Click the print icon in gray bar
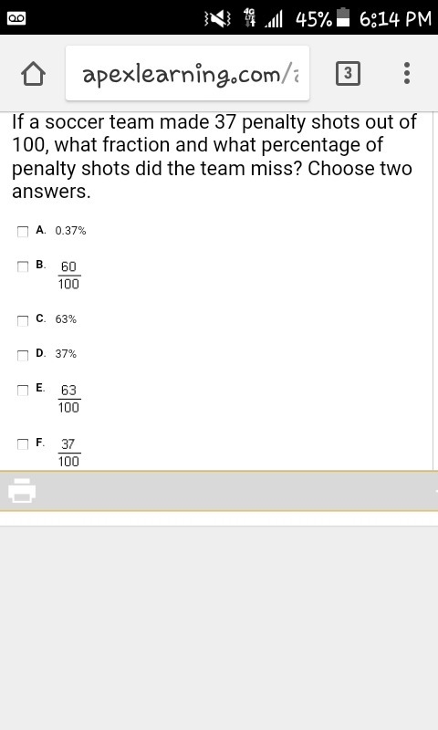The image size is (438, 730). (x=22, y=490)
